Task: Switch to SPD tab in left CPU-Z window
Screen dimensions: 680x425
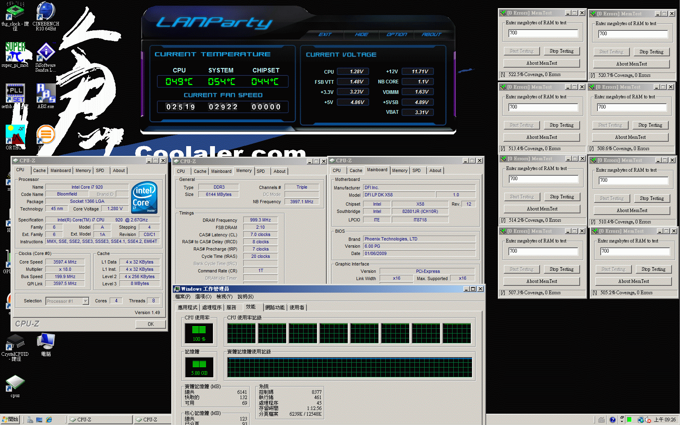Action: pyautogui.click(x=100, y=171)
